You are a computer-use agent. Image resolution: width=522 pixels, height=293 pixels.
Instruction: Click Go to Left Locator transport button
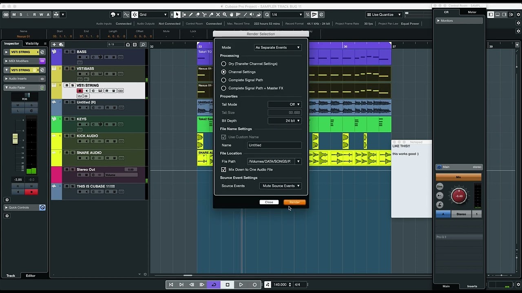171,284
